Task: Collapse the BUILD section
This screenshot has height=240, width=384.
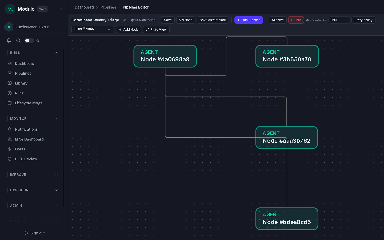Action: (x=57, y=53)
